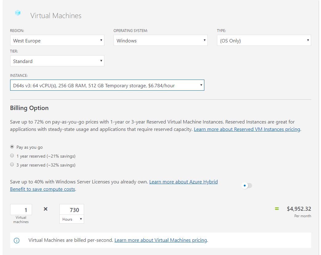This screenshot has height=255, width=321.
Task: Click the Virtual Machines cube icon
Action: [x=18, y=13]
